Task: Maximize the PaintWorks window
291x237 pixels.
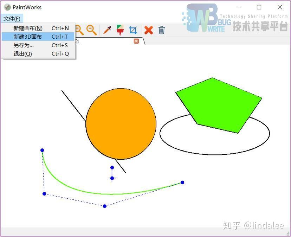Action: [259, 7]
